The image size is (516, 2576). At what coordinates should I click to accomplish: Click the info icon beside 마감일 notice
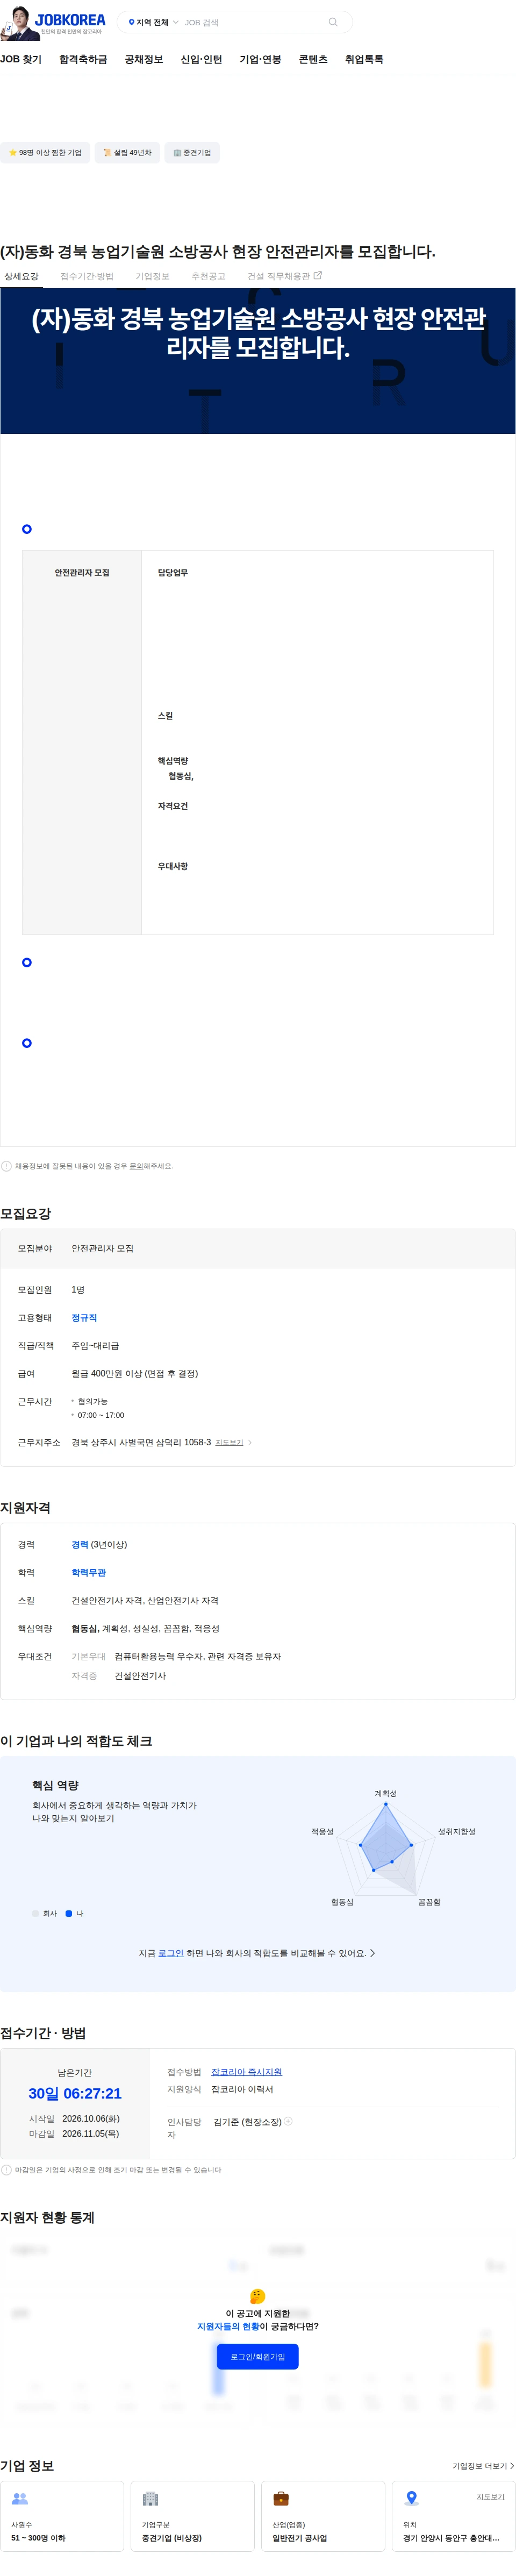pos(6,2170)
